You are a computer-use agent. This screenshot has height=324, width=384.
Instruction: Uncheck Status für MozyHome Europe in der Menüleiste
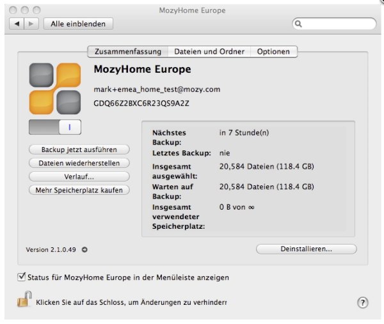pyautogui.click(x=21, y=277)
